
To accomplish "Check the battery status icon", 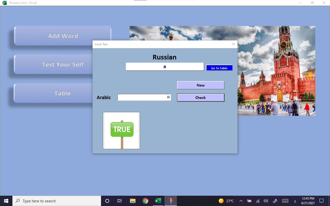I will pos(249,201).
